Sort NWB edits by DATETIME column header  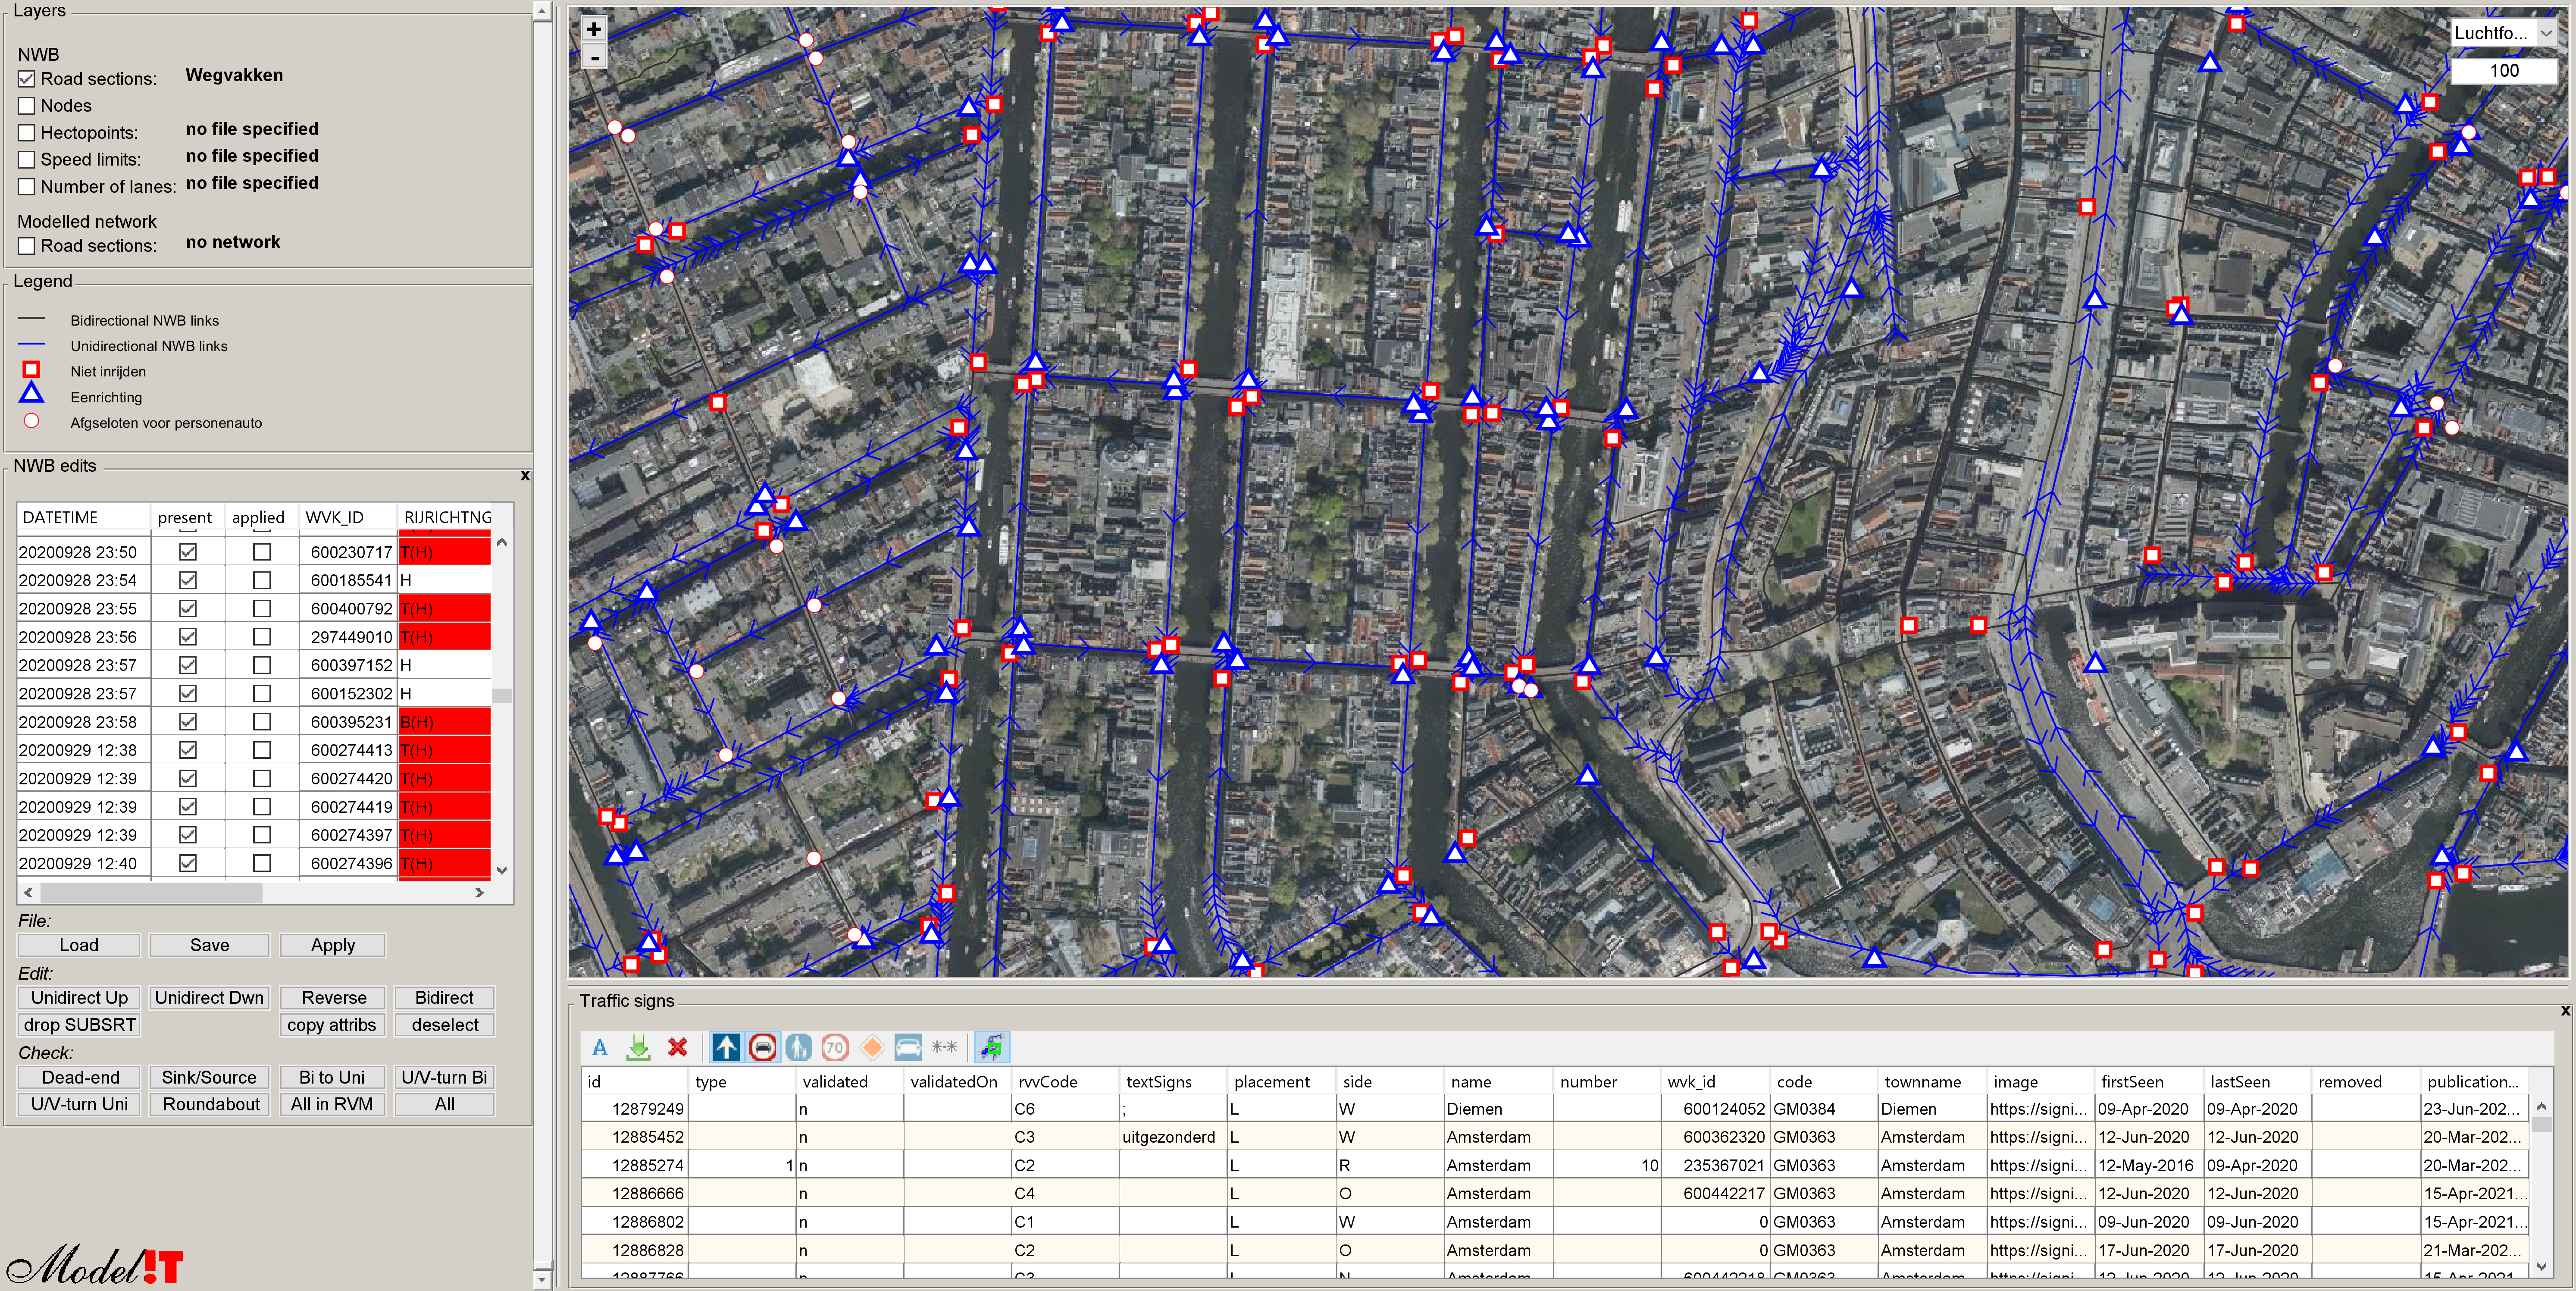pos(83,517)
